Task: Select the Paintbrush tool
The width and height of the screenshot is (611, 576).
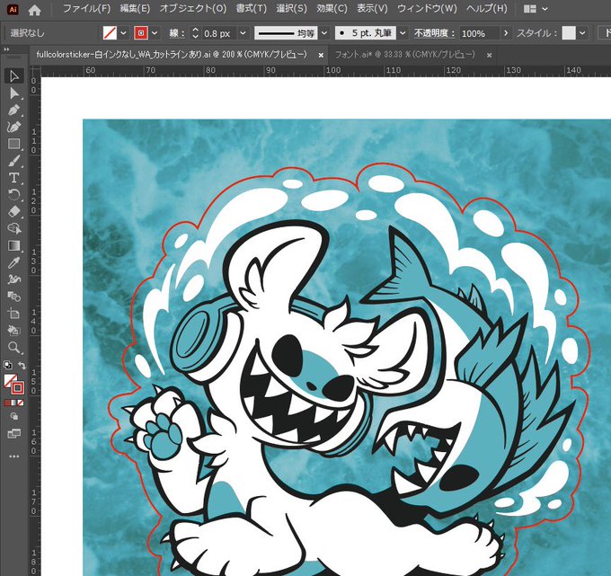Action: (x=14, y=161)
